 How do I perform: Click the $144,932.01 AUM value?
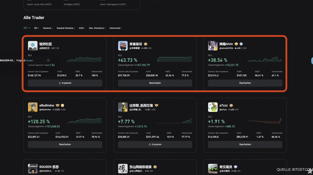point(62,137)
